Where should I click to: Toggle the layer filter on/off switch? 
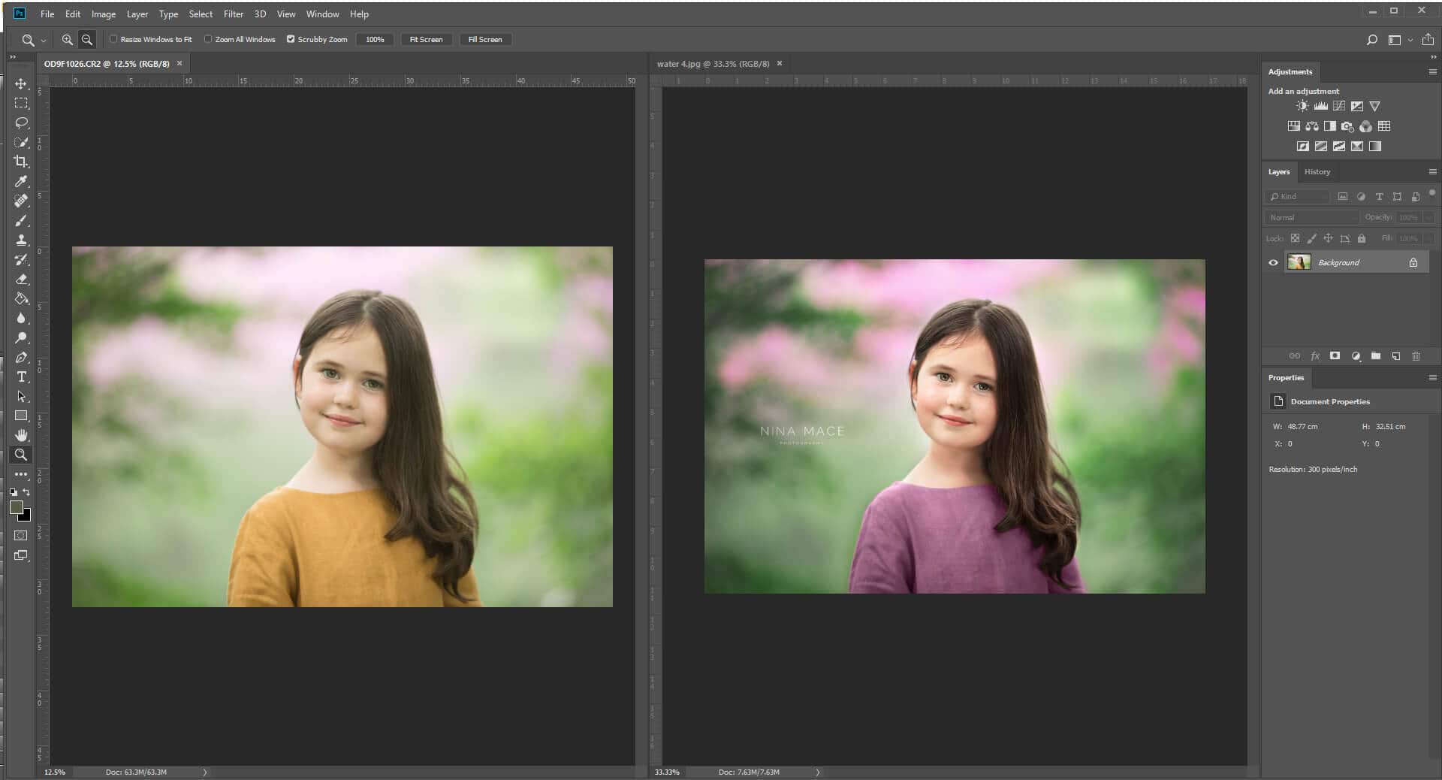point(1432,193)
